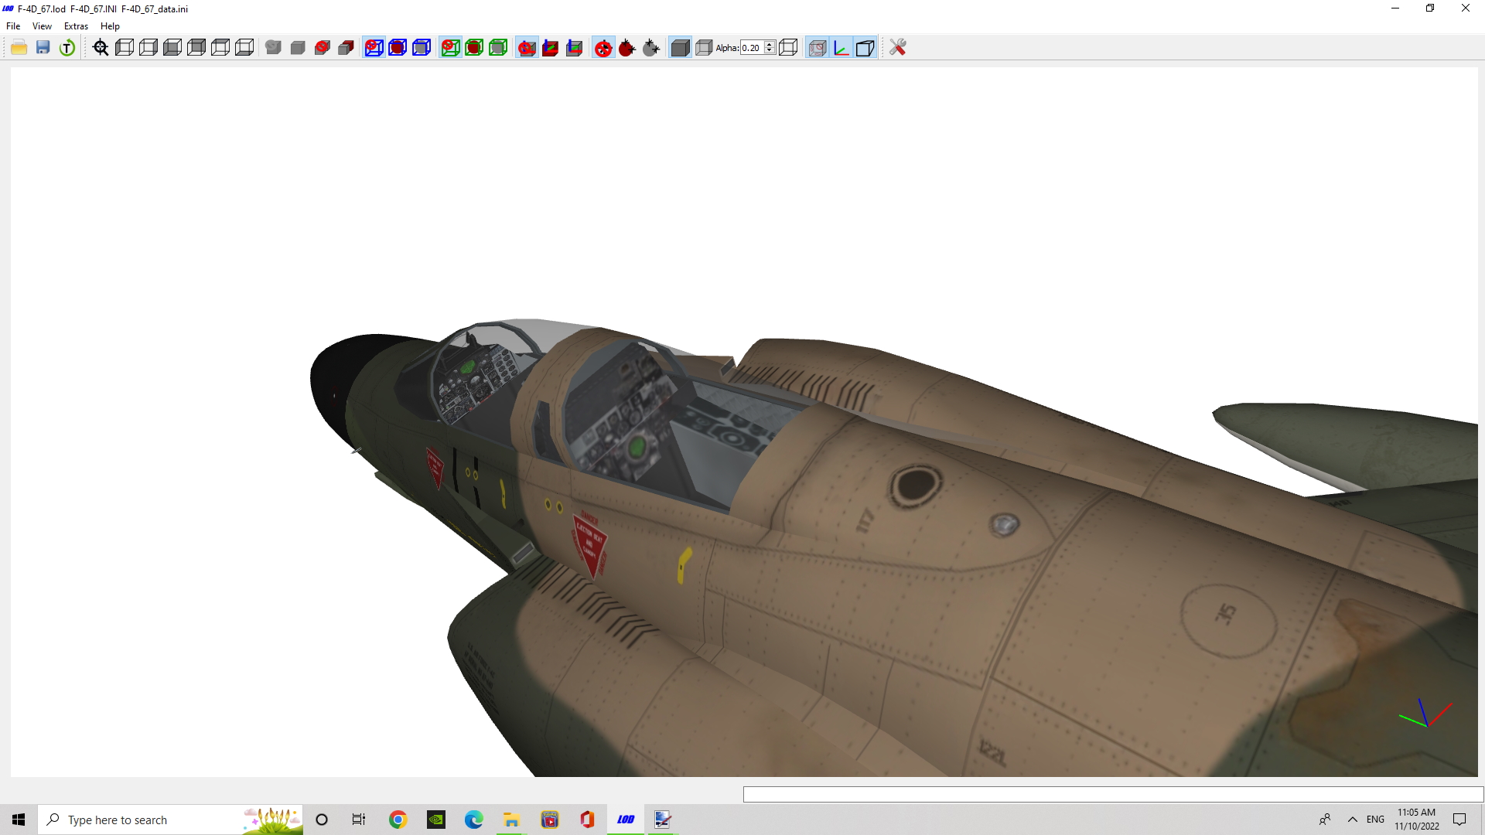The width and height of the screenshot is (1485, 835).
Task: Click the Alpha value input field
Action: (753, 48)
